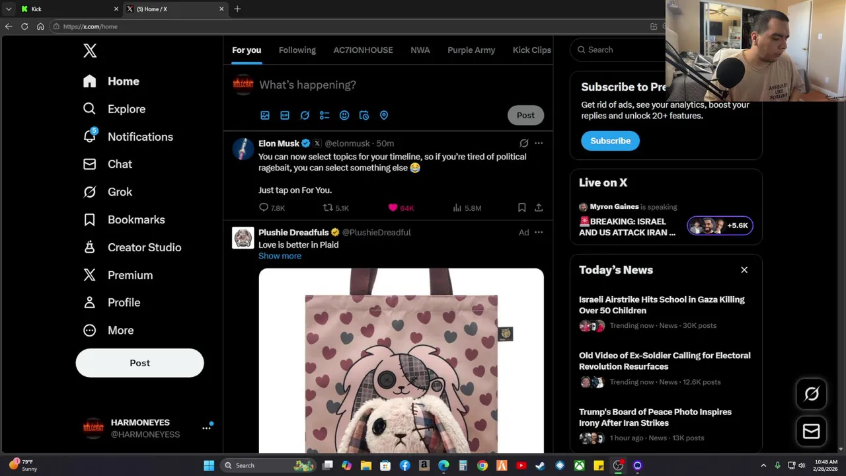Open Trump's Board of Peace news story

pos(655,417)
